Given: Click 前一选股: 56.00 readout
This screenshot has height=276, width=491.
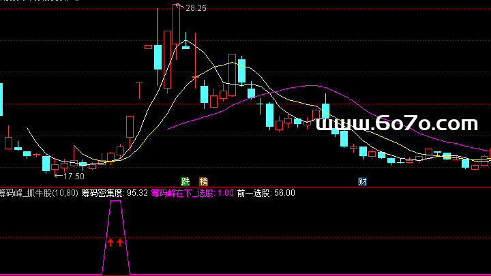Looking at the screenshot, I should pyautogui.click(x=266, y=193).
